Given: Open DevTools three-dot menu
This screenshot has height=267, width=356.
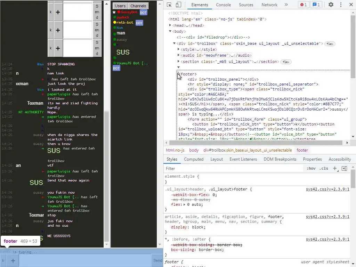Looking at the screenshot, I should pos(341,5).
